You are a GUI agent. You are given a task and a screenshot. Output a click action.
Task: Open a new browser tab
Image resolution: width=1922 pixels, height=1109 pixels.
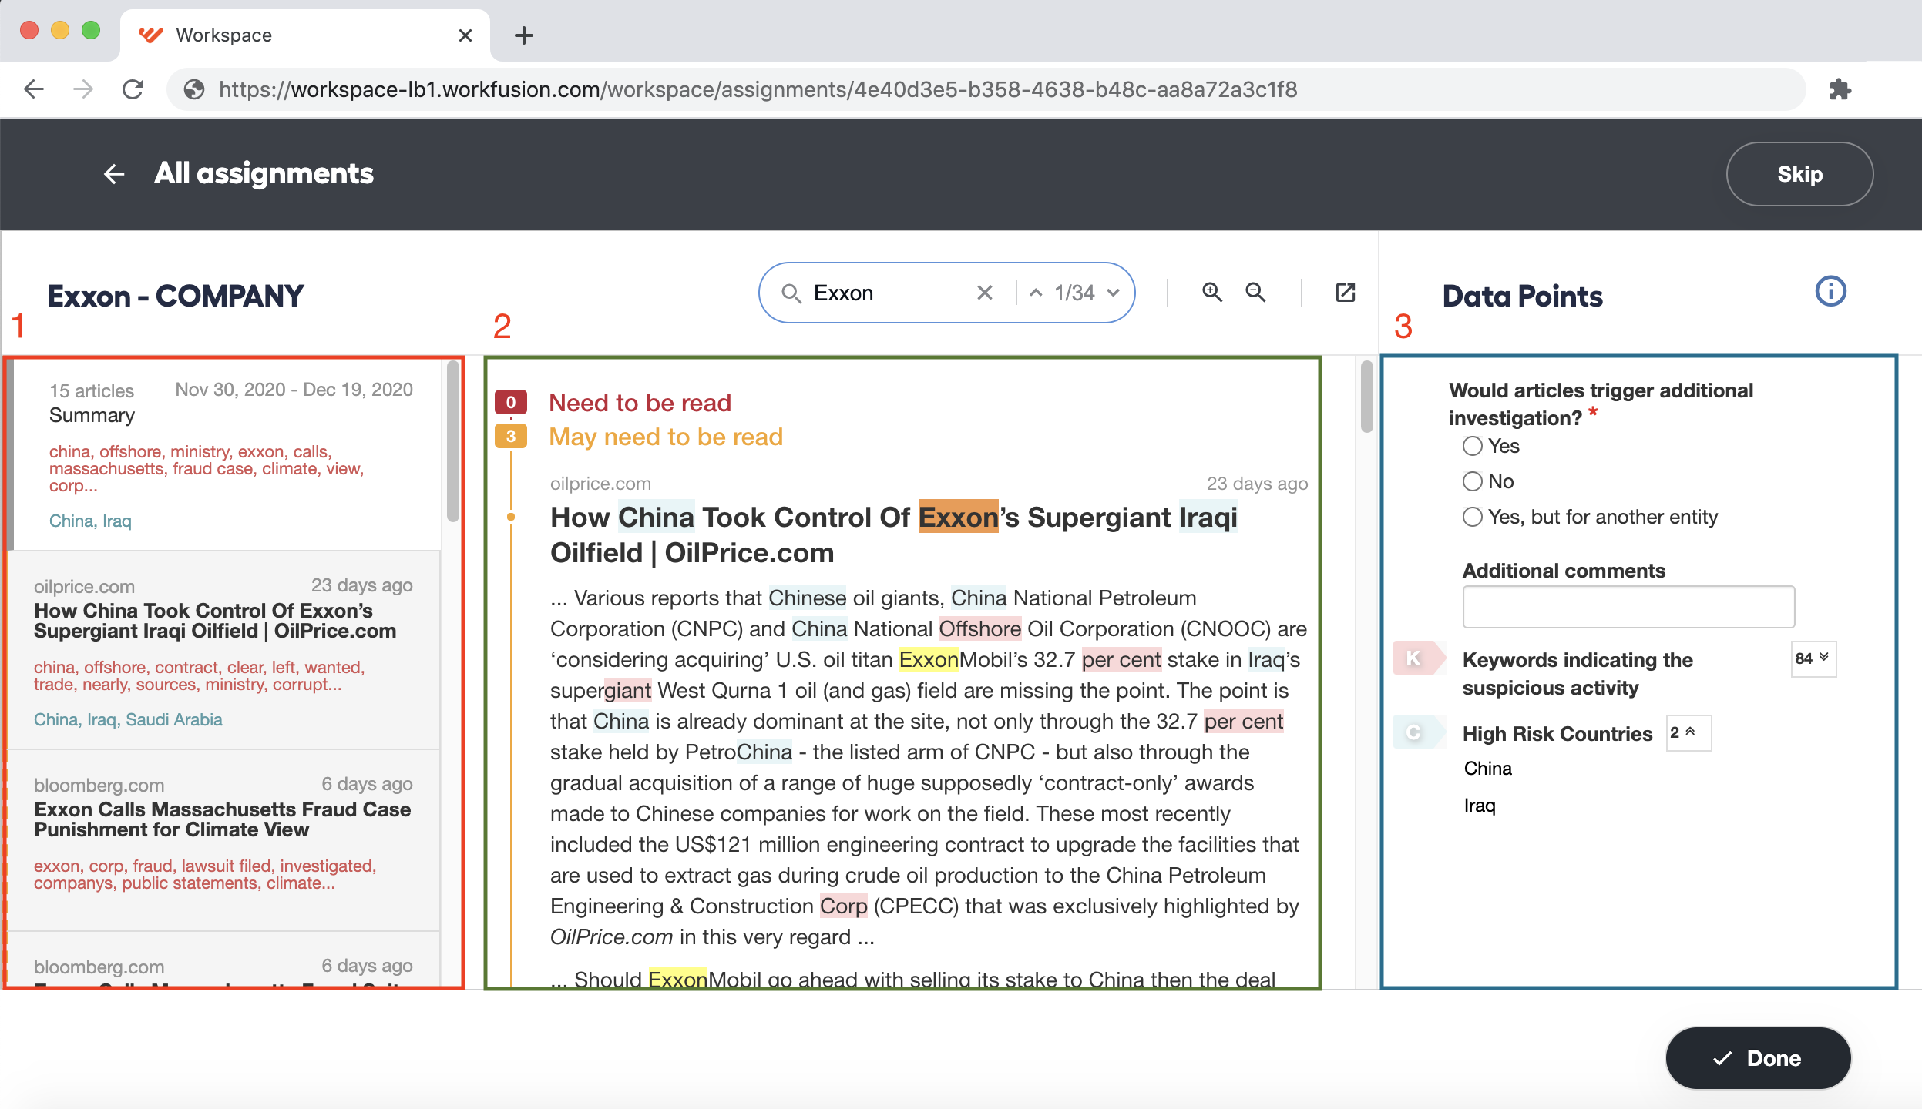[x=524, y=35]
